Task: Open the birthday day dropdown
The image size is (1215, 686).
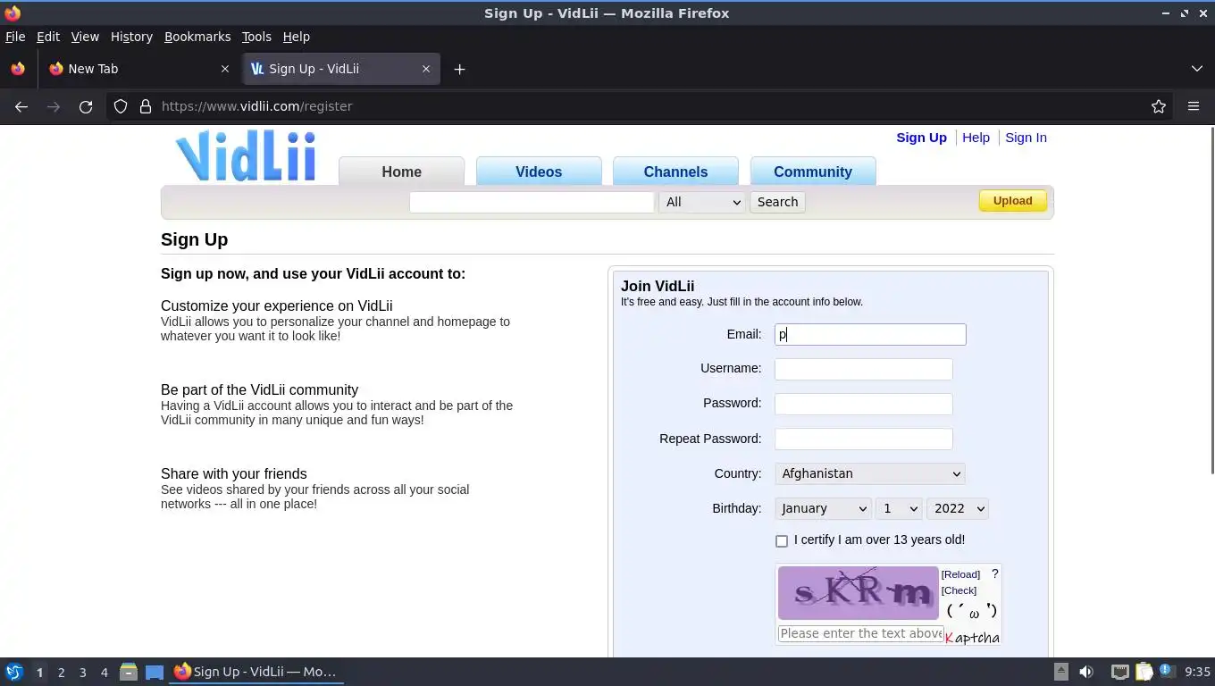Action: [x=899, y=508]
